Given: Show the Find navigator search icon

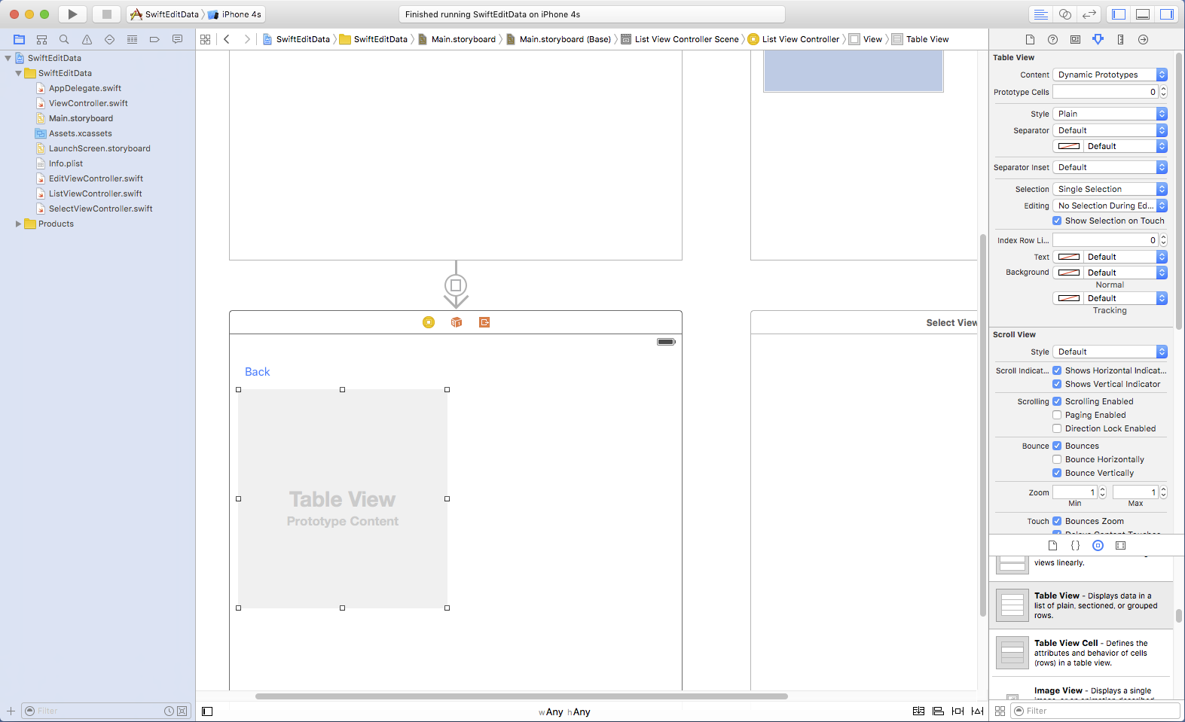Looking at the screenshot, I should point(64,39).
